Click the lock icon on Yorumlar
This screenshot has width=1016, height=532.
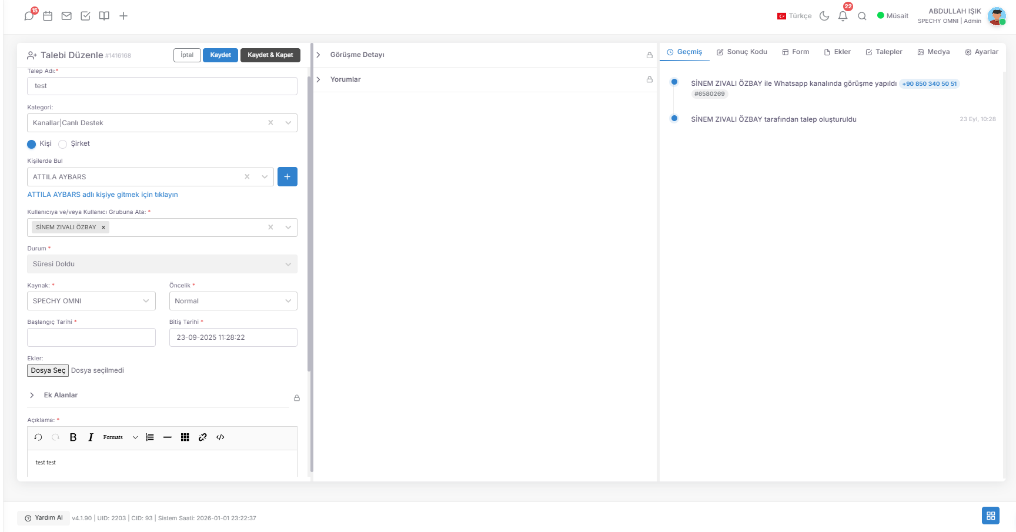tap(650, 79)
